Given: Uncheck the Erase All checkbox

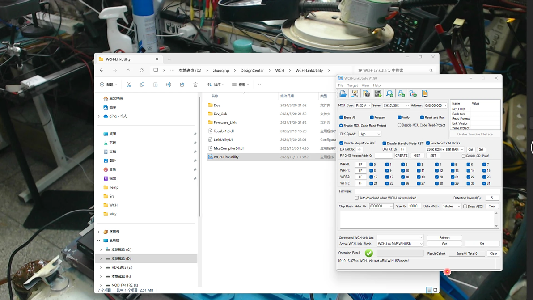Looking at the screenshot, I should click(342, 118).
